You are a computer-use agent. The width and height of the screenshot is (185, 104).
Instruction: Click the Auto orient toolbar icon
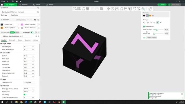tap(84, 9)
